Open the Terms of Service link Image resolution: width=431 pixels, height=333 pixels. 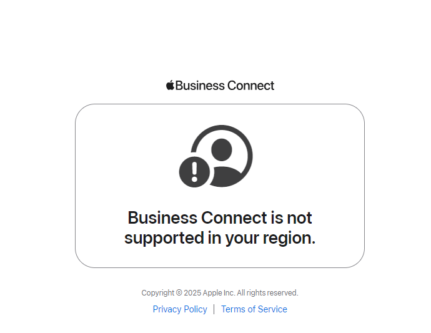click(254, 309)
